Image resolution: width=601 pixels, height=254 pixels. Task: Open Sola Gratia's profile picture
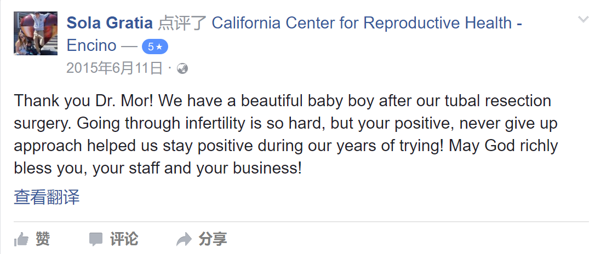point(36,33)
